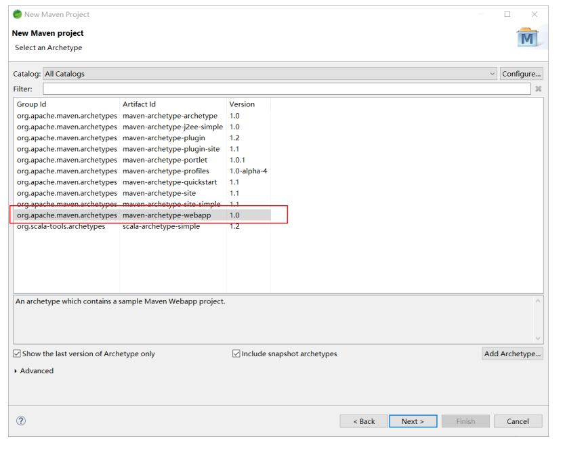This screenshot has height=449, width=563.
Task: Sort by Version column header
Action: point(249,104)
